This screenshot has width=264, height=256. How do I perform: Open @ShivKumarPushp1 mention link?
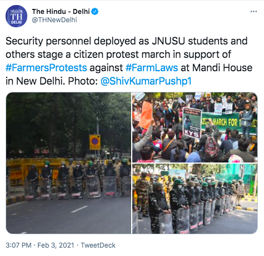146,81
